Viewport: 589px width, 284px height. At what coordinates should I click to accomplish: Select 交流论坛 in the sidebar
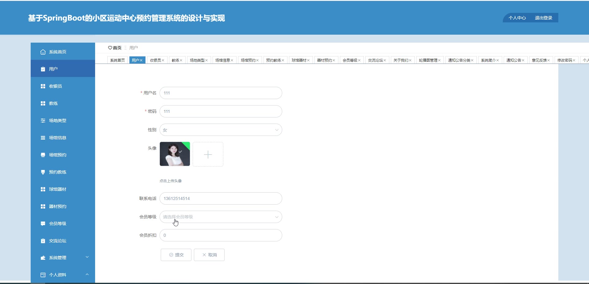[63, 241]
